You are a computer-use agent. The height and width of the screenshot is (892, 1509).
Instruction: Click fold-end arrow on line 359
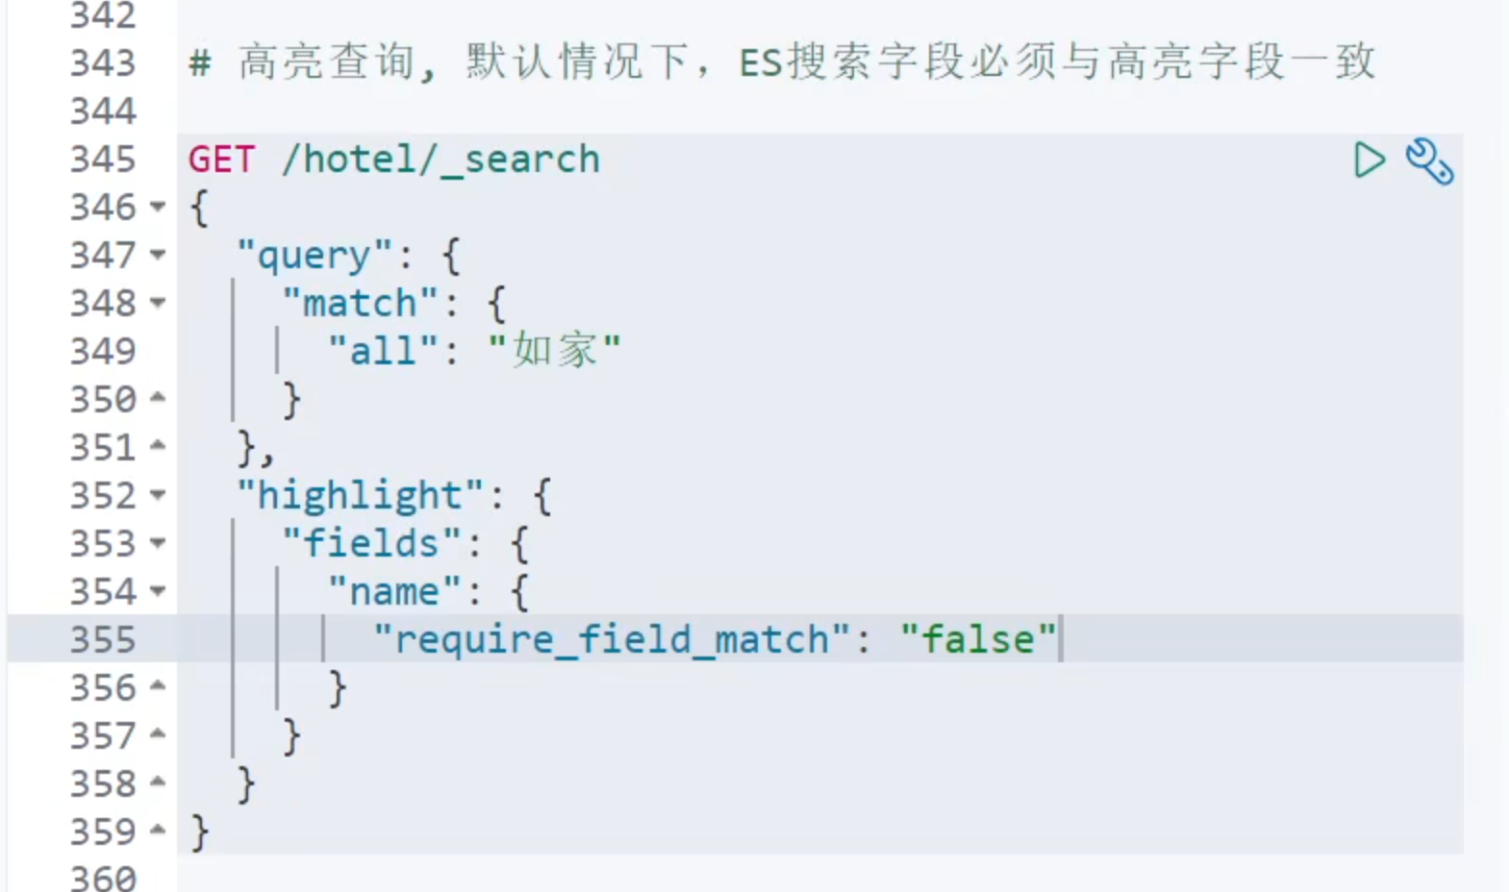click(x=158, y=830)
